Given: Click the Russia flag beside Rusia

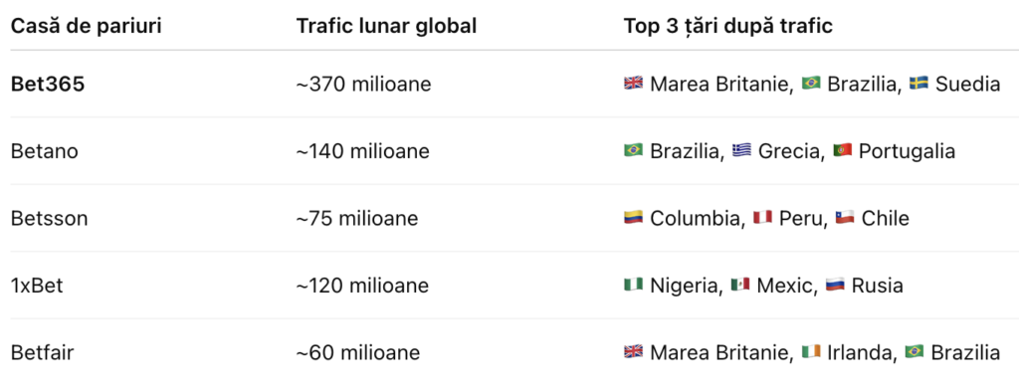Looking at the screenshot, I should pyautogui.click(x=835, y=285).
